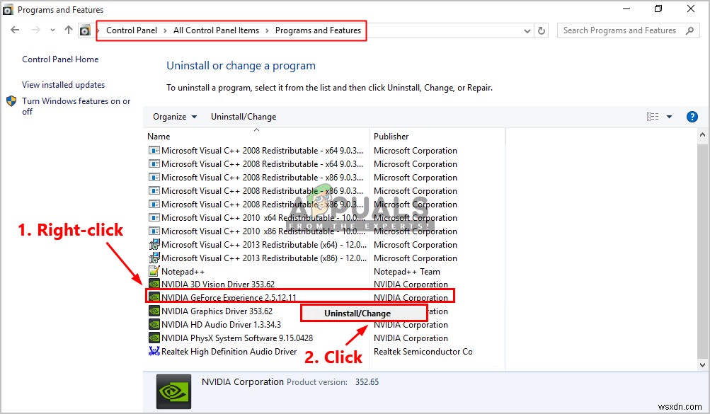The image size is (710, 414).
Task: Click Product version 352.65 in details pane
Action: pos(333,382)
